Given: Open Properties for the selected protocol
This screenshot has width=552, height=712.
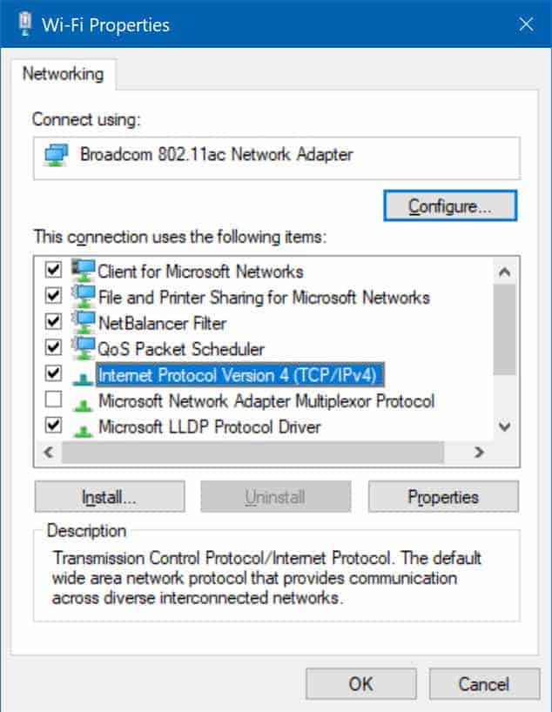Looking at the screenshot, I should point(444,496).
